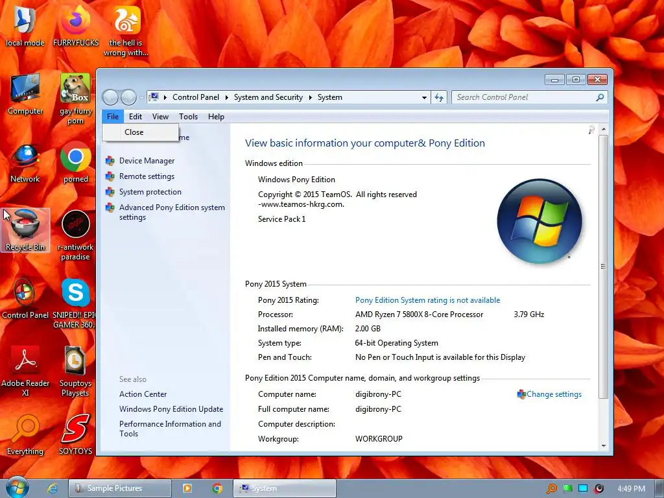
Task: Launch Internet Explorer from the taskbar
Action: tap(53, 488)
